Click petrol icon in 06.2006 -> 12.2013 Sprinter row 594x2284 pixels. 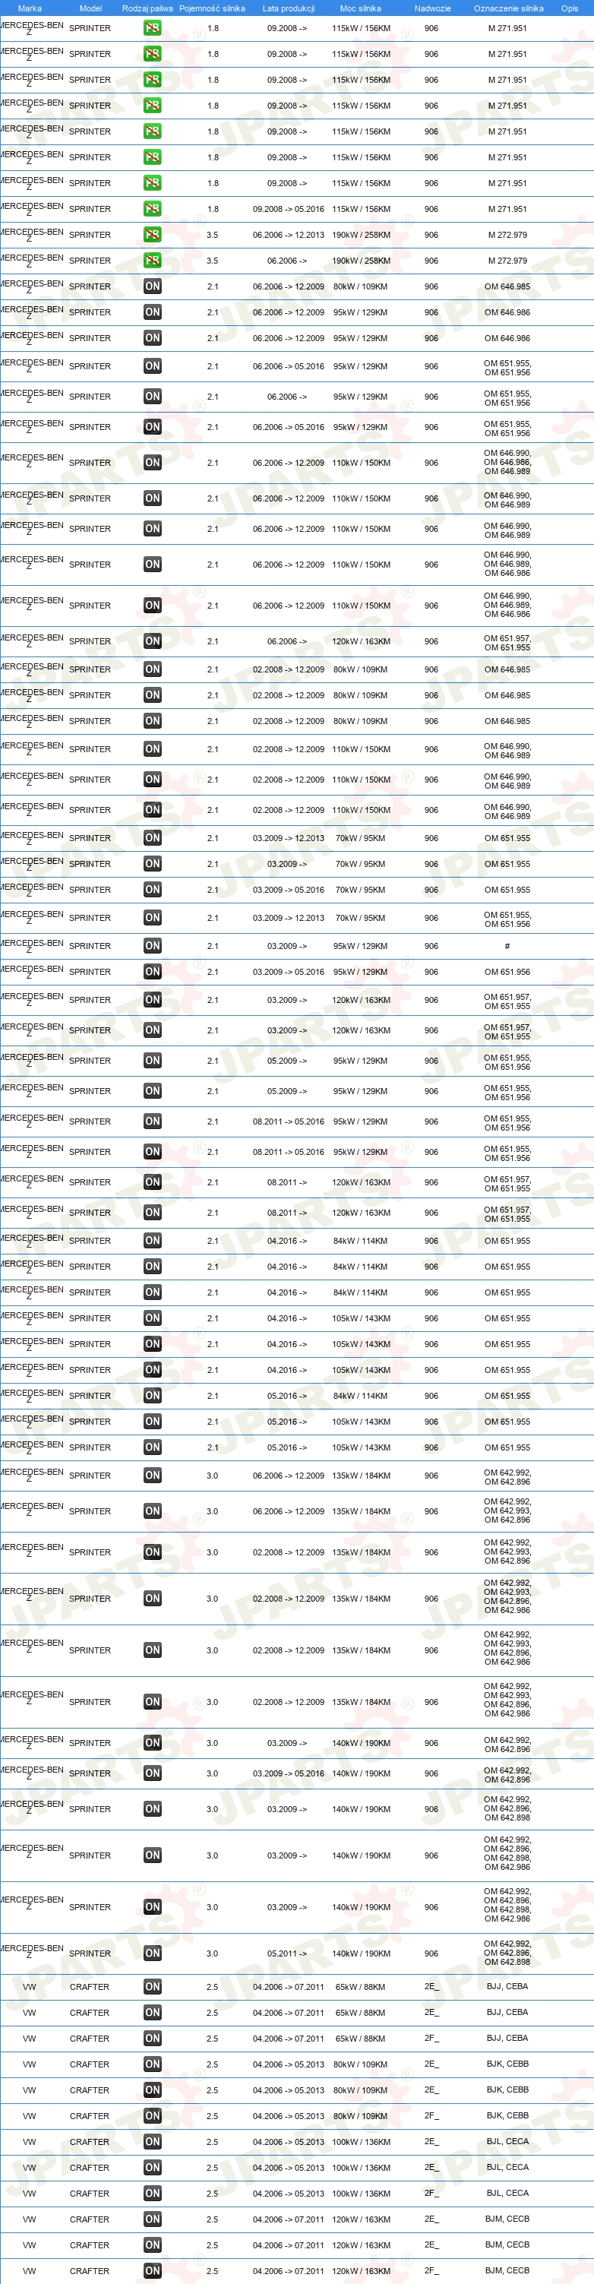(x=153, y=235)
